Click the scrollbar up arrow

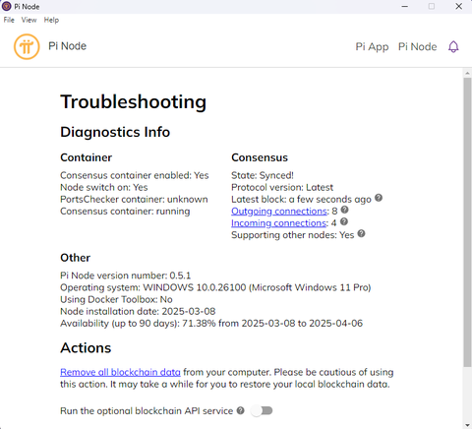pos(467,73)
